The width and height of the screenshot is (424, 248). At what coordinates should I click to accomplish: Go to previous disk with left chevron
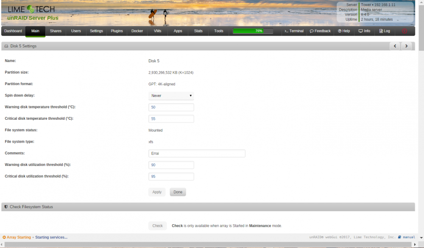[395, 46]
